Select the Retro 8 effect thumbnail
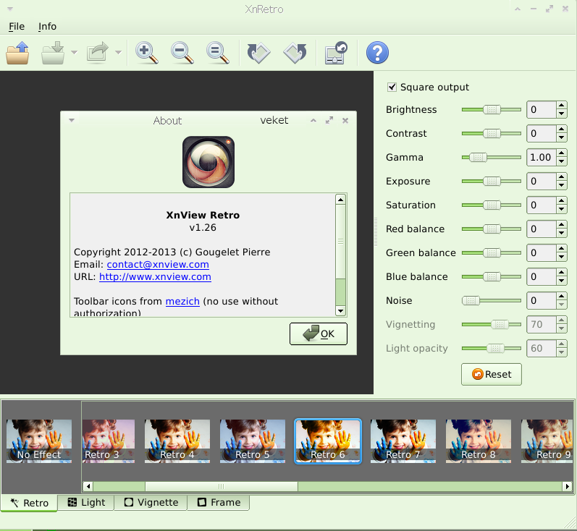The width and height of the screenshot is (577, 531). pyautogui.click(x=479, y=441)
